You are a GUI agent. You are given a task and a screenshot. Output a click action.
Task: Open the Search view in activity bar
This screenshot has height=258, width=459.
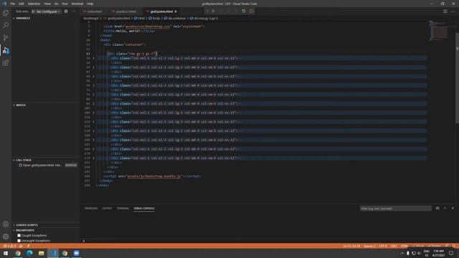pyautogui.click(x=6, y=25)
